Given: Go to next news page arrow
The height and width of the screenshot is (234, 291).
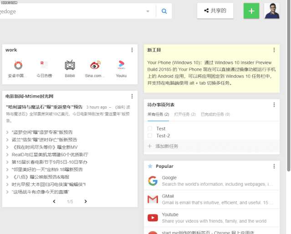Looking at the screenshot, I should click(86, 201).
